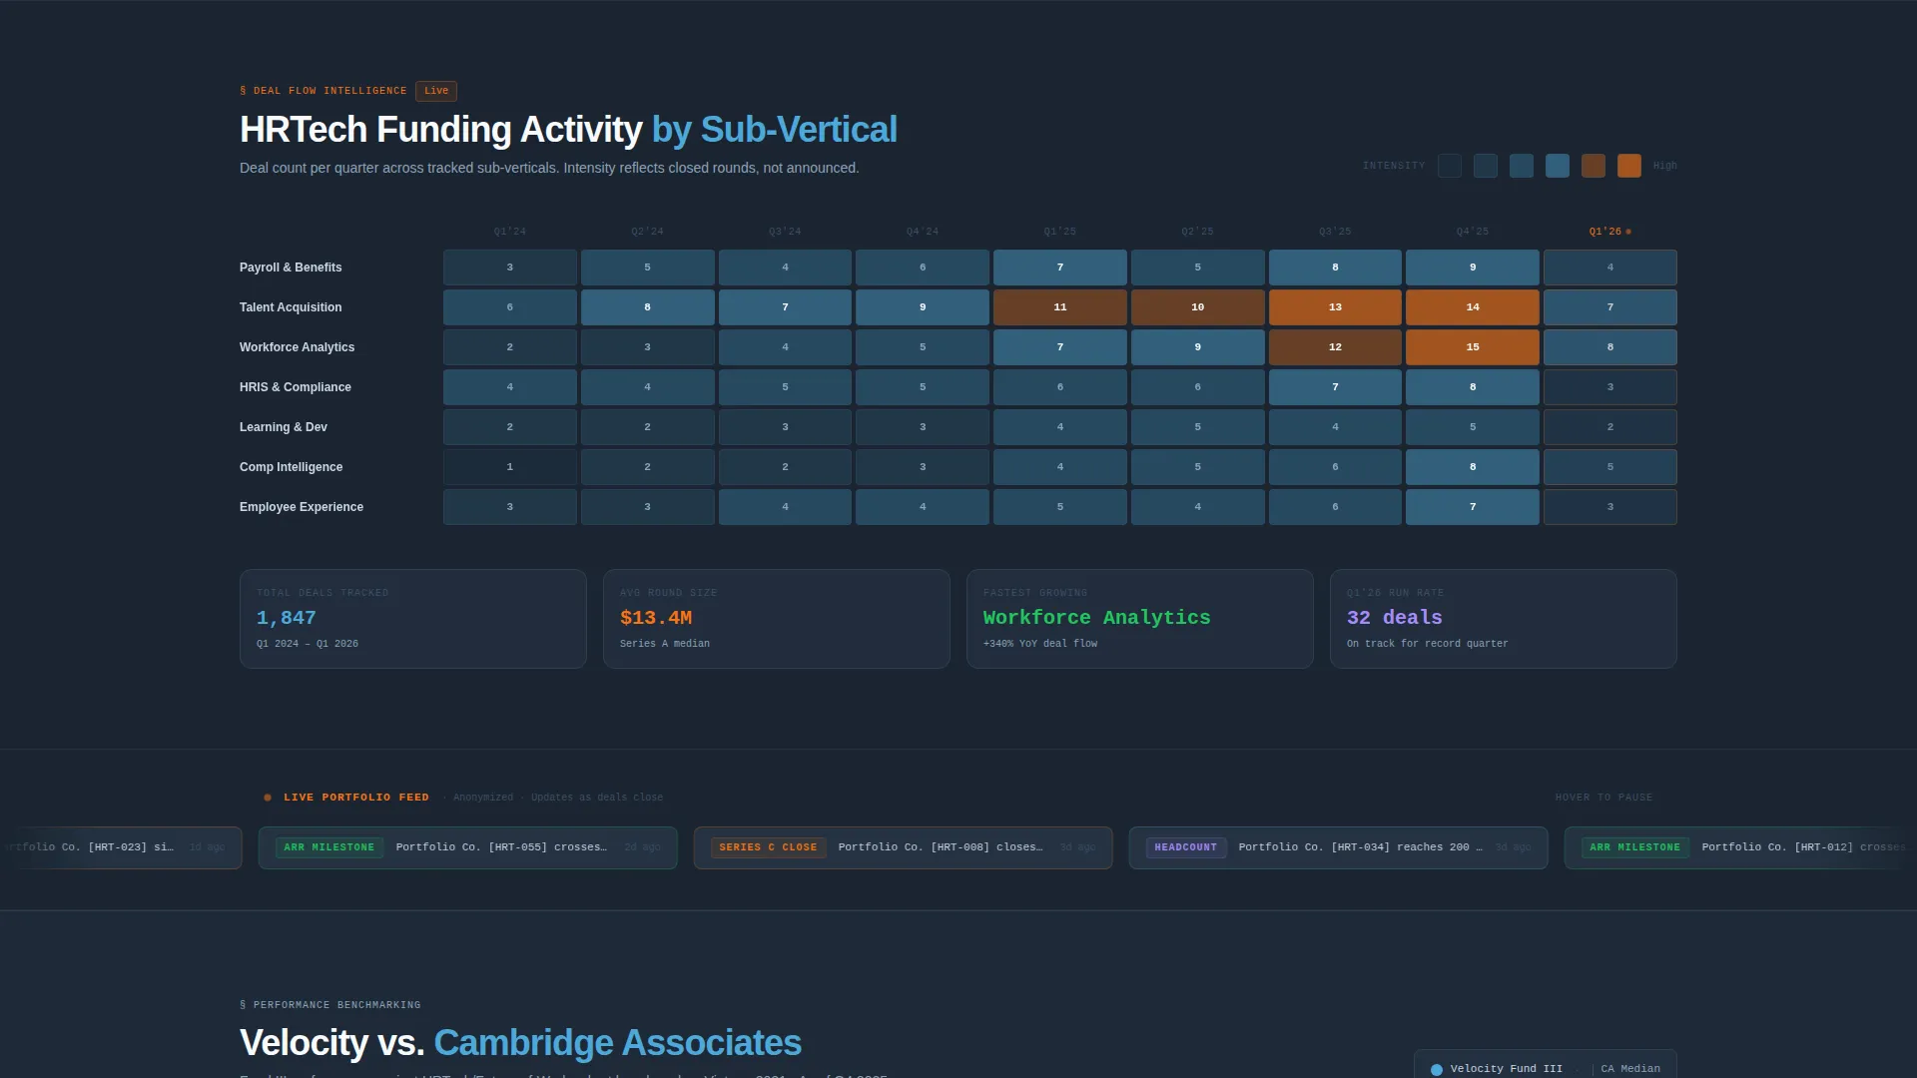
Task: Click the Q4'25 column header
Action: pyautogui.click(x=1473, y=232)
